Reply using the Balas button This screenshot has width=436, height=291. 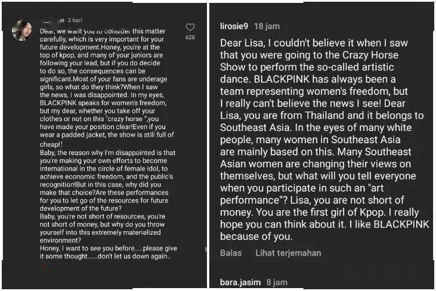click(x=231, y=253)
